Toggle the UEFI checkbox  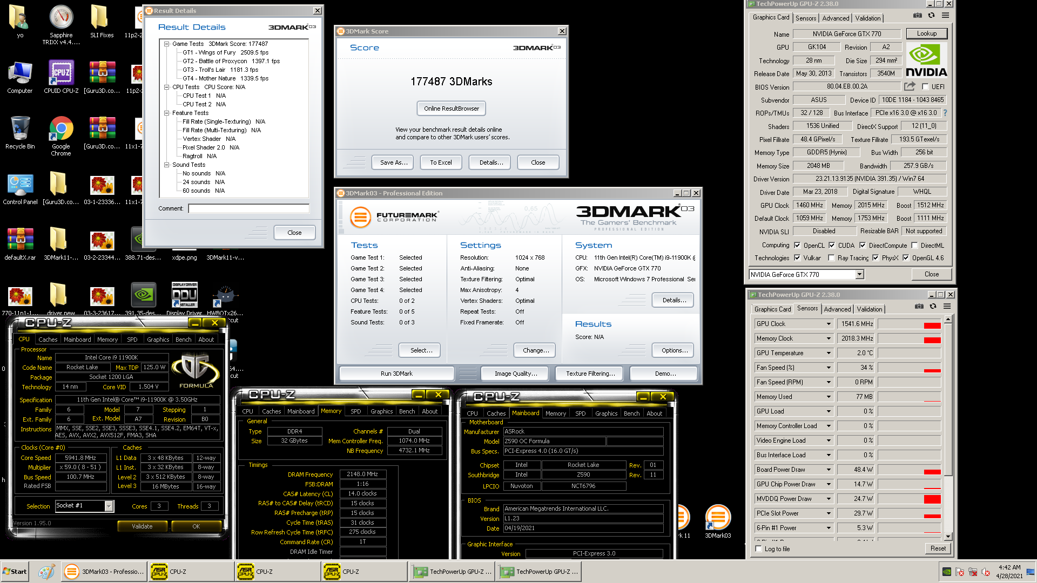pos(925,86)
